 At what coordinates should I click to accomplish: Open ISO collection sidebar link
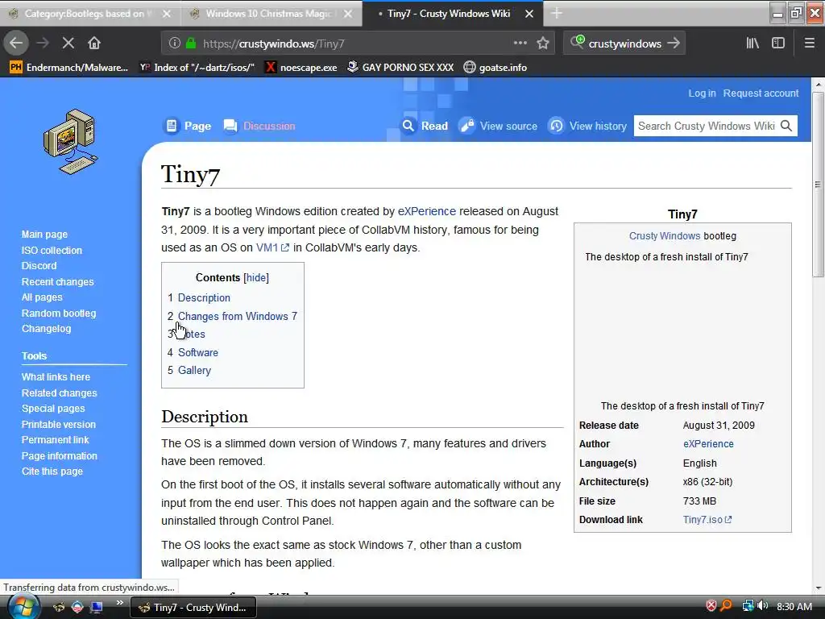coord(52,251)
